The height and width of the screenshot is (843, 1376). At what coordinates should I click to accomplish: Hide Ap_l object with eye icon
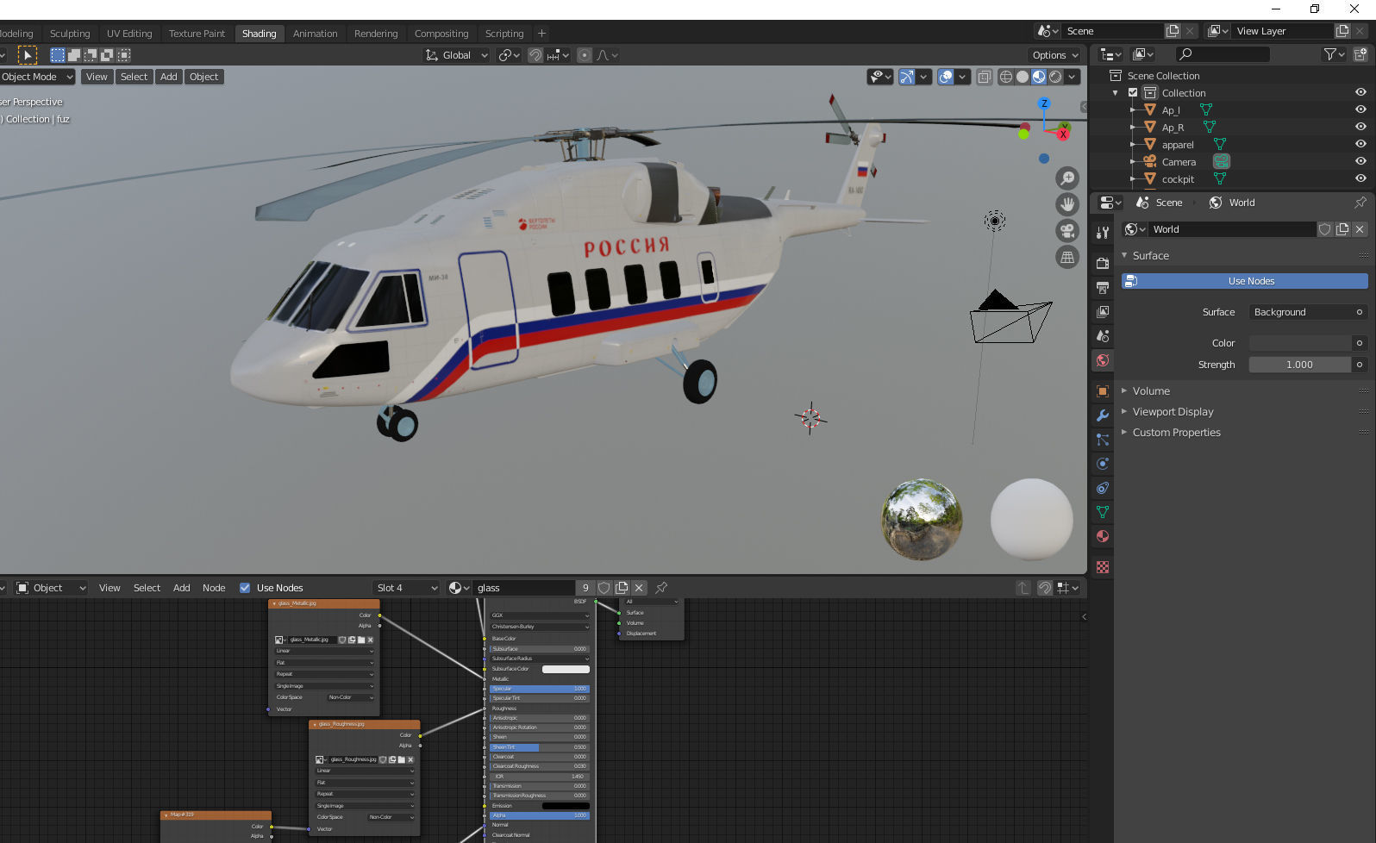pos(1360,109)
